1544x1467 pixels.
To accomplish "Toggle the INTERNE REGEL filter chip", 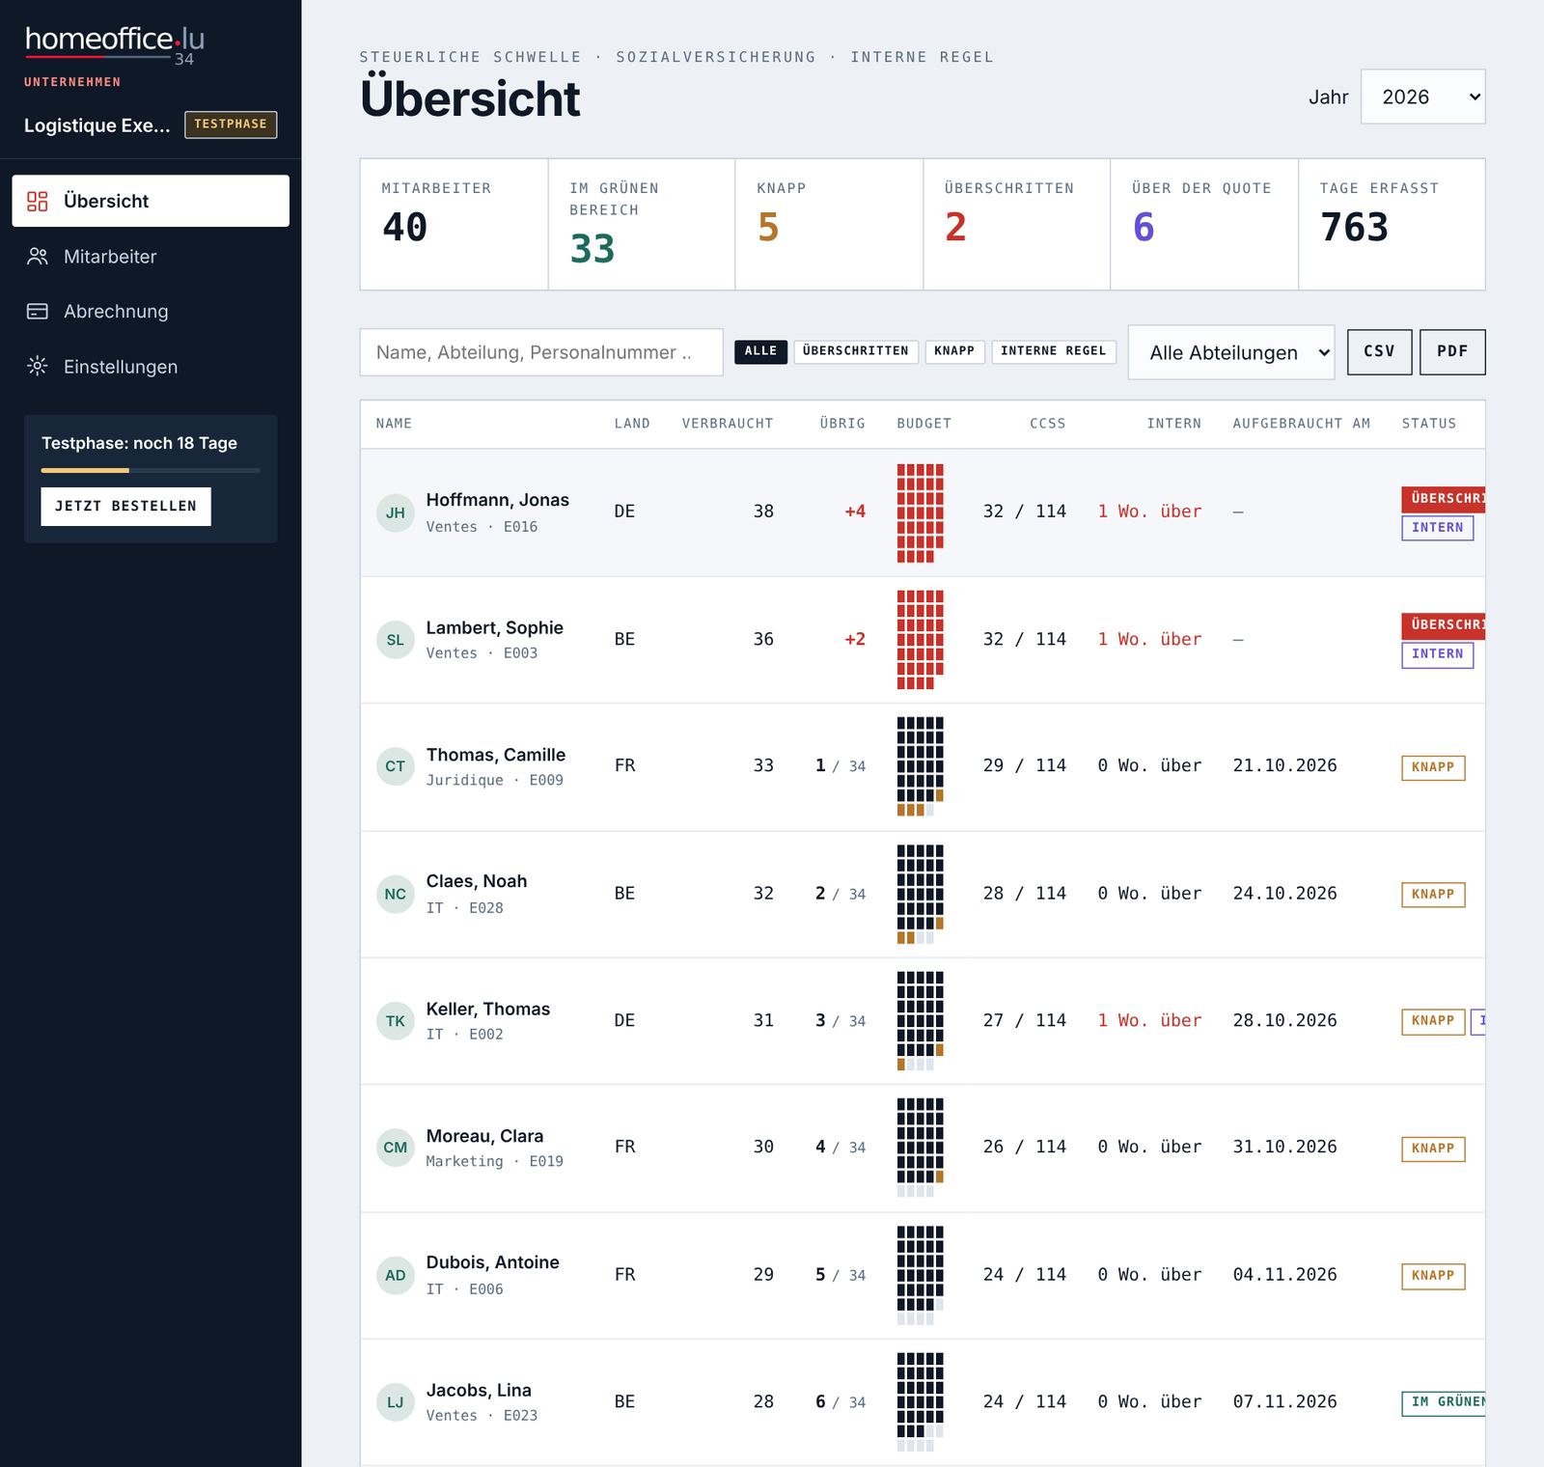I will pyautogui.click(x=1053, y=351).
